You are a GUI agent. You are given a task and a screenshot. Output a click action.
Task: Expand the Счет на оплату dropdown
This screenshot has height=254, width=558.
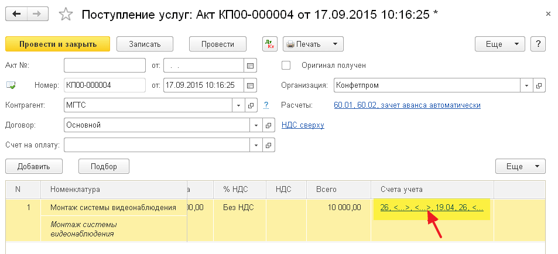coord(256,145)
